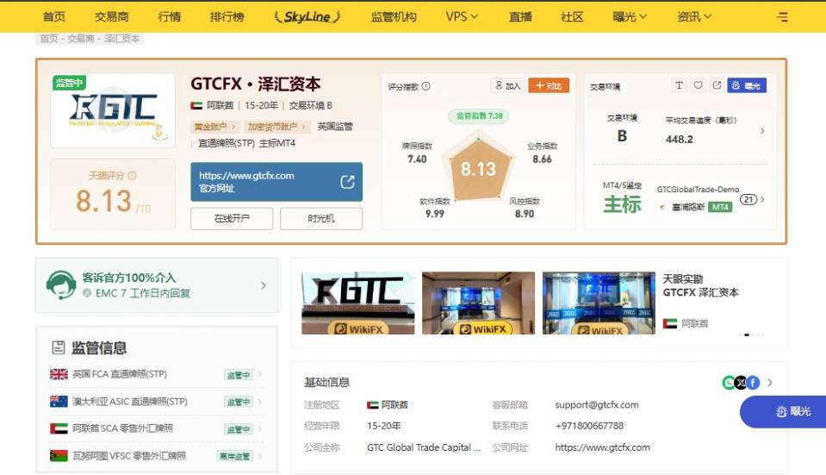
Task: Expand the 客诉官方100%介入 chevron
Action: 264,285
